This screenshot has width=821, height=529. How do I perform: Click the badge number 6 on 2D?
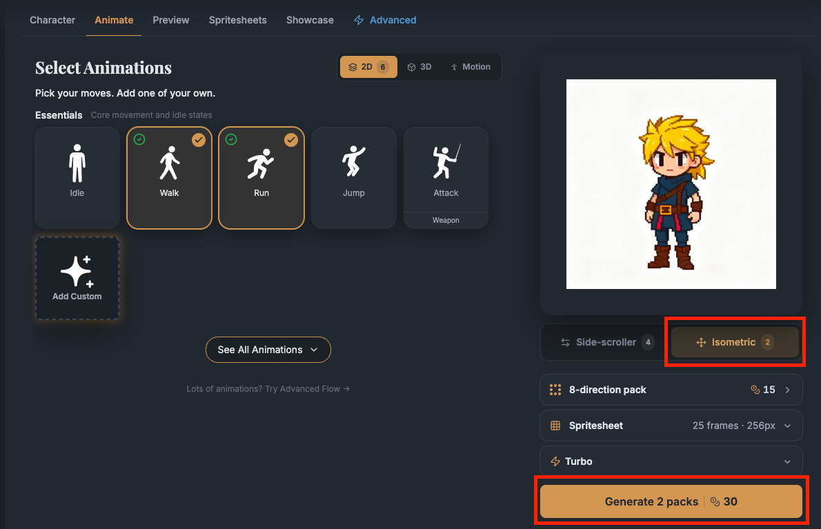(383, 67)
